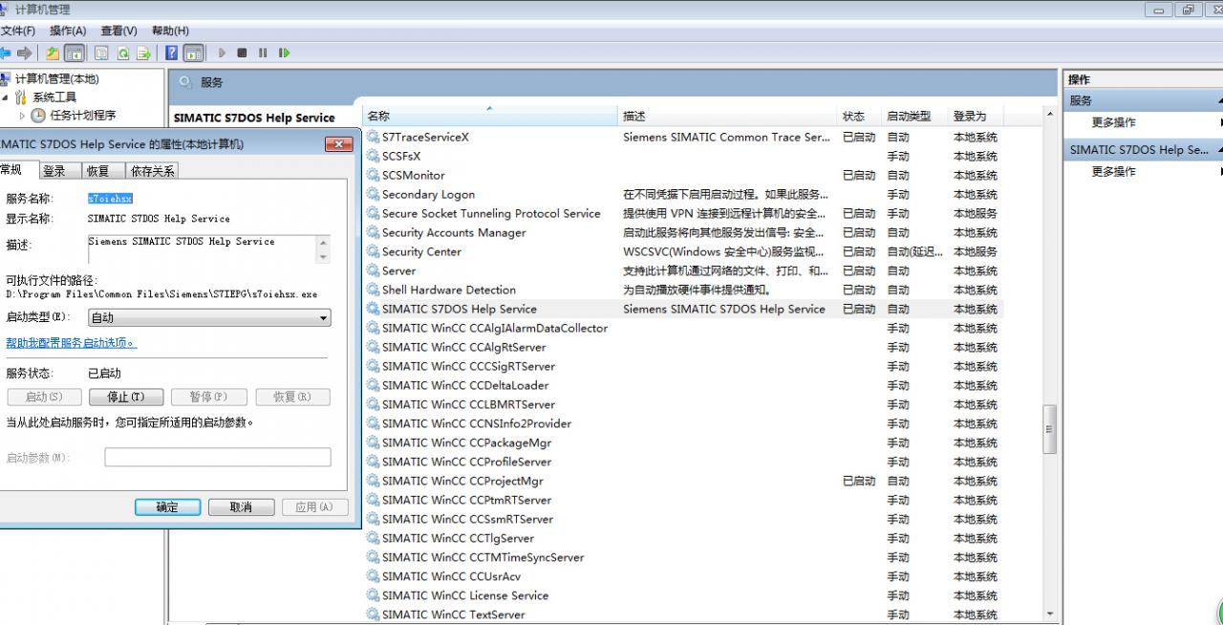
Task: Open the 文件(F) menu
Action: tap(17, 31)
